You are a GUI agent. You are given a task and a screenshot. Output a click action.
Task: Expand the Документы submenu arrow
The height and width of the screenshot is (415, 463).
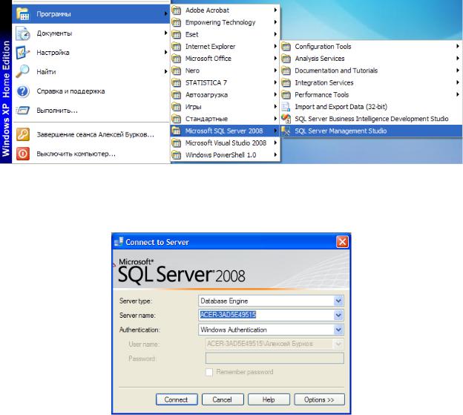point(165,33)
